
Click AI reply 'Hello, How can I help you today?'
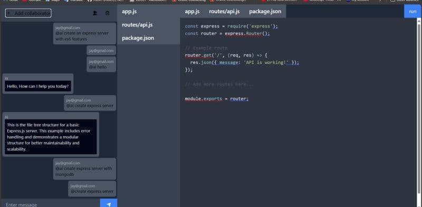(37, 83)
